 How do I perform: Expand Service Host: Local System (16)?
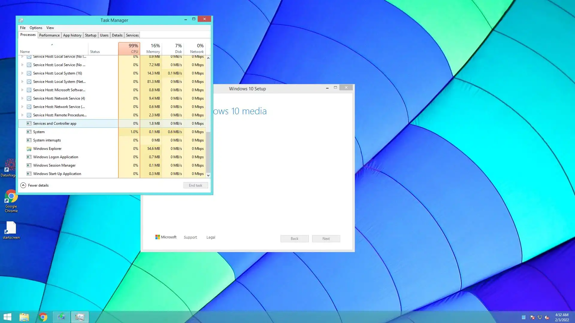click(x=22, y=73)
